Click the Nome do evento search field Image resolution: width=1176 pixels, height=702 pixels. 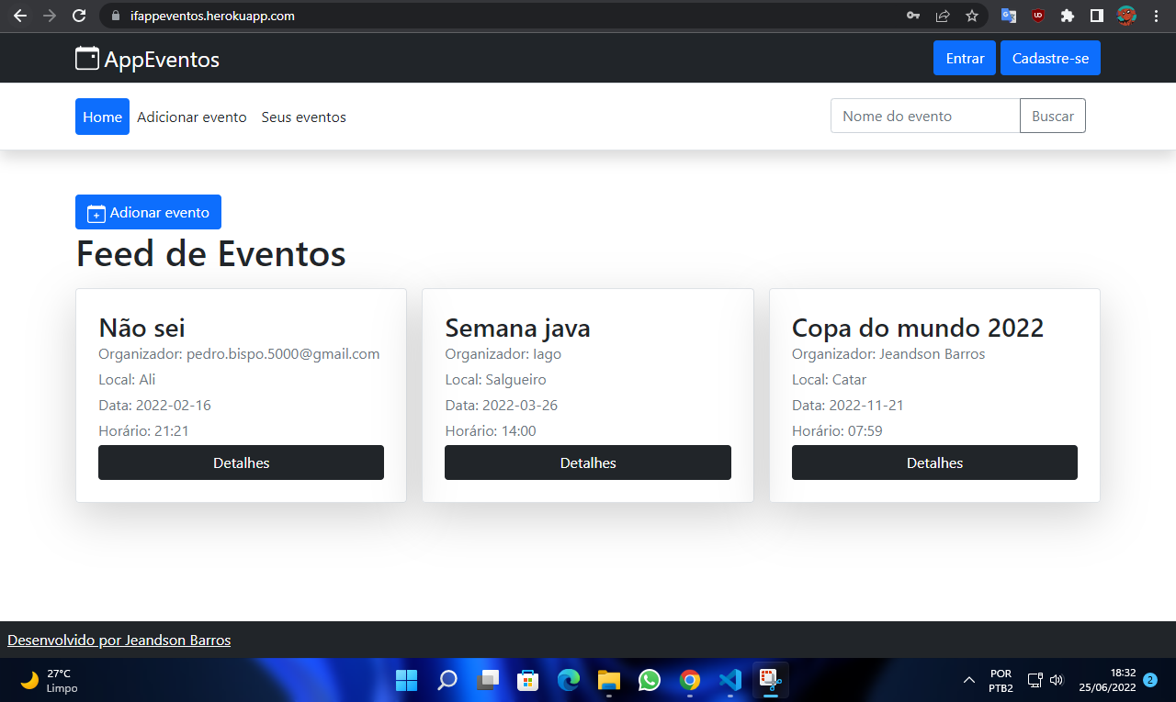coord(923,116)
